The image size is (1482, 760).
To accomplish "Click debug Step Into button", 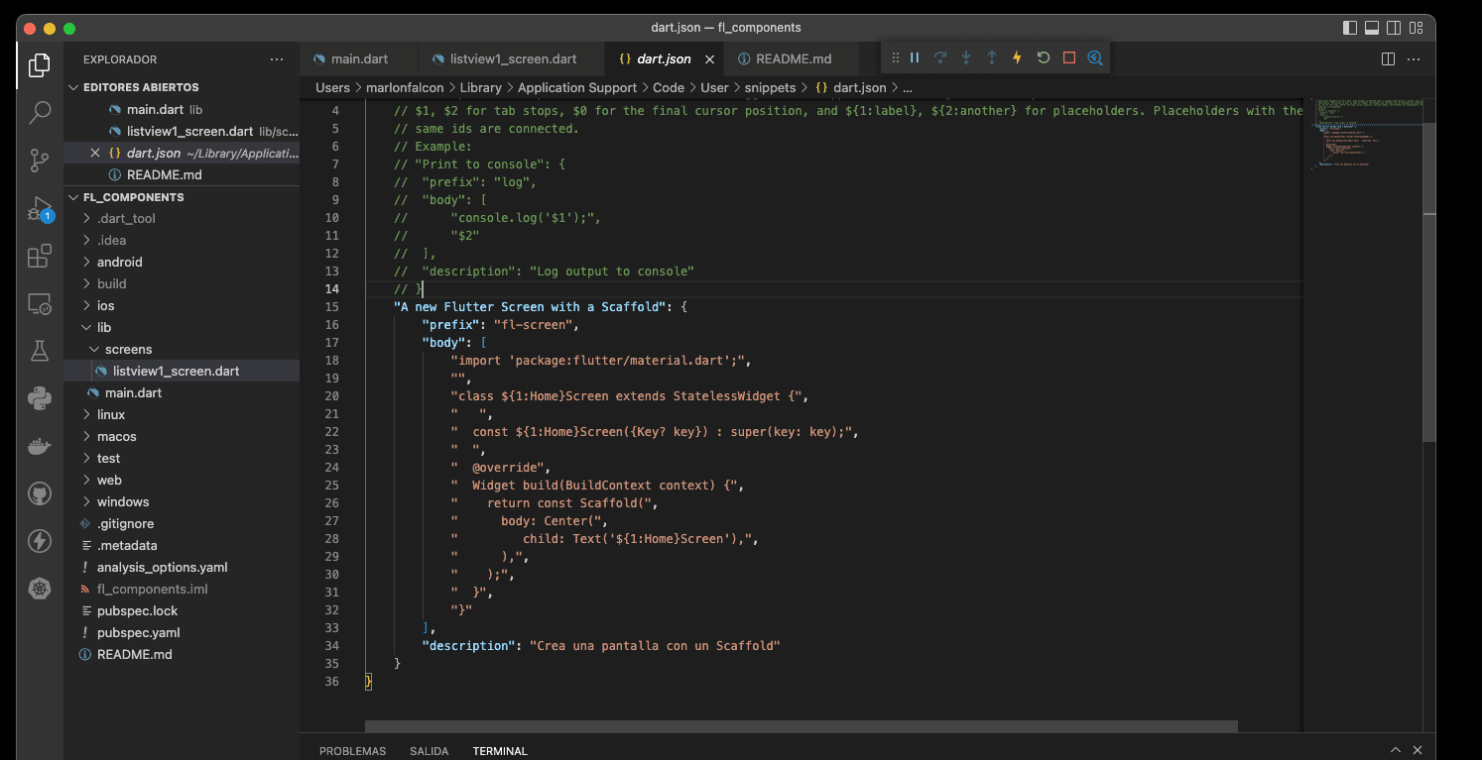I will coord(966,57).
